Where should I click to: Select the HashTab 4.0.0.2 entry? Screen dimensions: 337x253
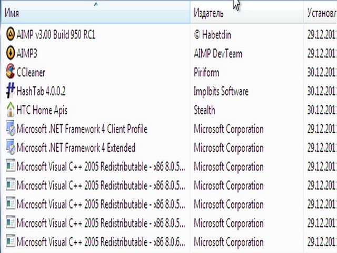pyautogui.click(x=41, y=91)
